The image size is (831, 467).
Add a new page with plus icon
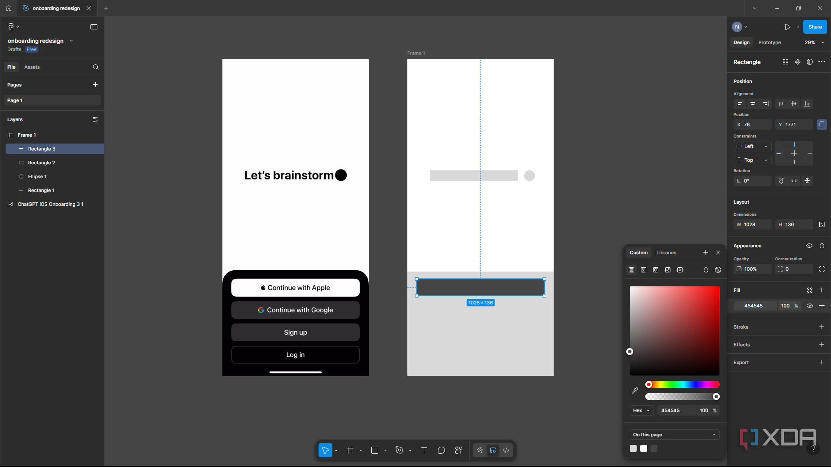coord(95,85)
